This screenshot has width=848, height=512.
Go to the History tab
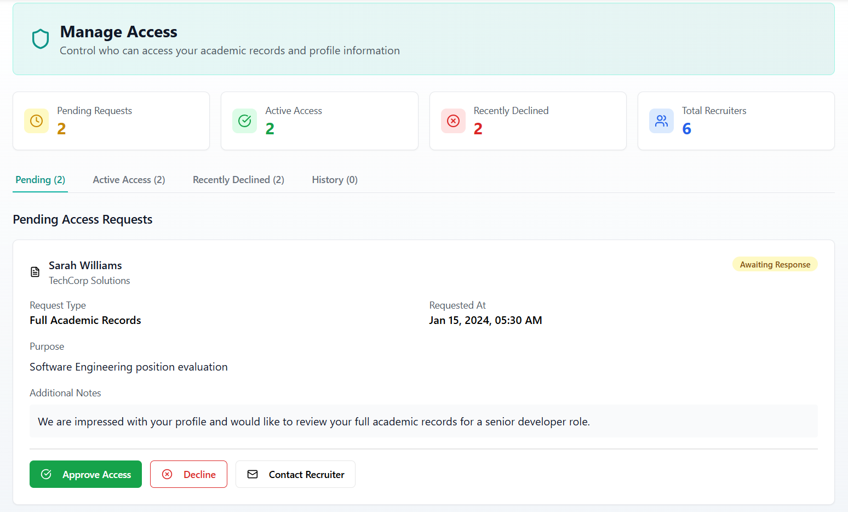[334, 180]
